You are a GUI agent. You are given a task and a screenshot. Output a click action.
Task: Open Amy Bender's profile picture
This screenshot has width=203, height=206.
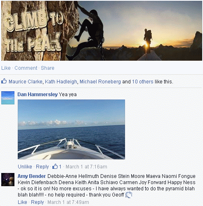(x=8, y=180)
